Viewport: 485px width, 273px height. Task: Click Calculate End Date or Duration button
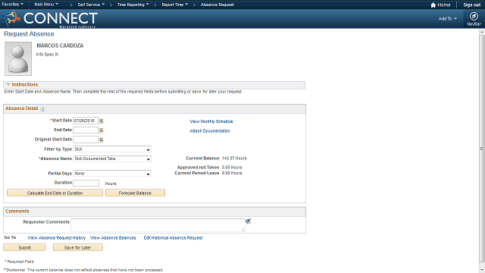click(55, 193)
